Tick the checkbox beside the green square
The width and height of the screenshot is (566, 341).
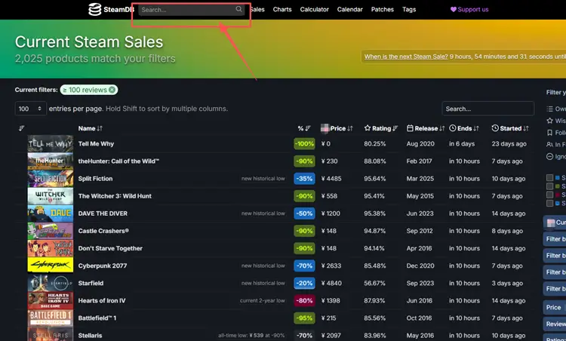pyautogui.click(x=549, y=186)
